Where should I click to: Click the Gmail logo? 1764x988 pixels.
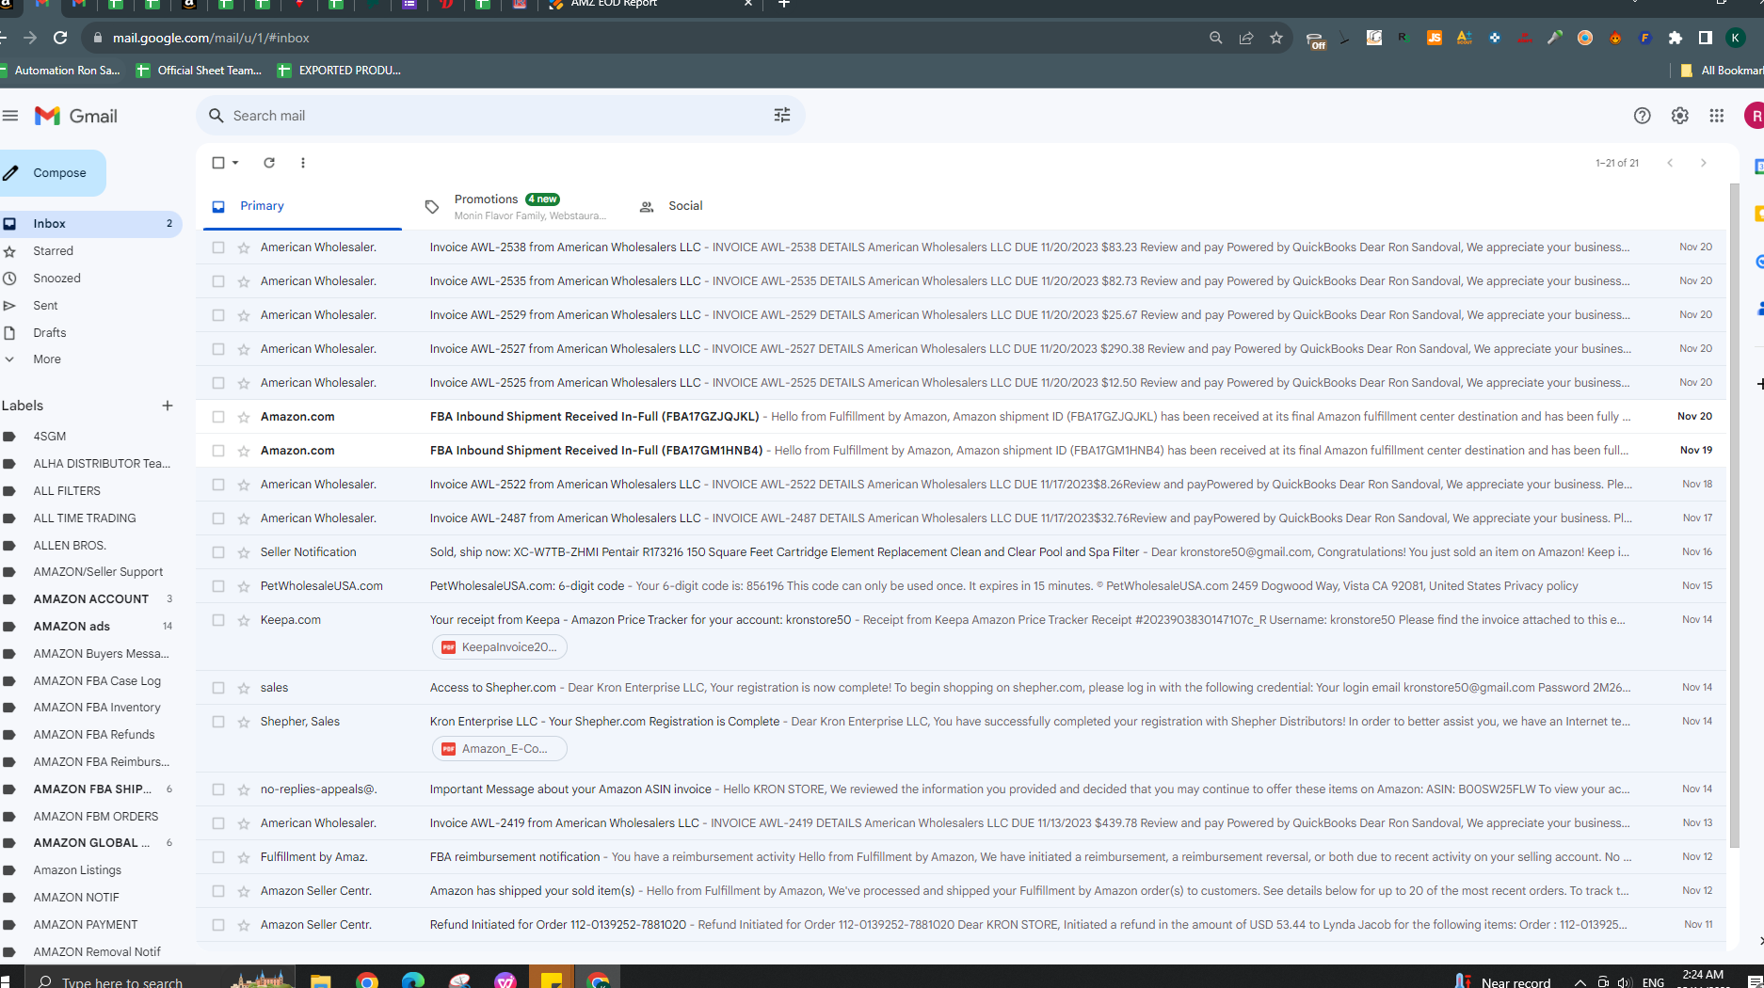pyautogui.click(x=76, y=116)
